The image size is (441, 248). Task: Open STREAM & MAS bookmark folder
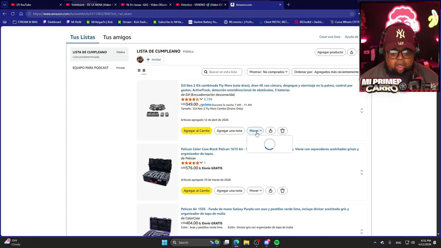pyautogui.click(x=25, y=22)
